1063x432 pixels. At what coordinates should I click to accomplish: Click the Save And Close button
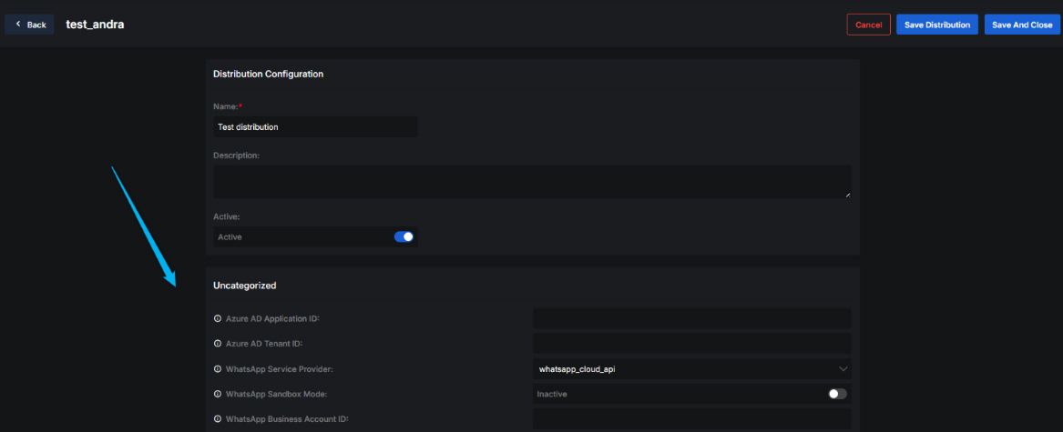1022,25
